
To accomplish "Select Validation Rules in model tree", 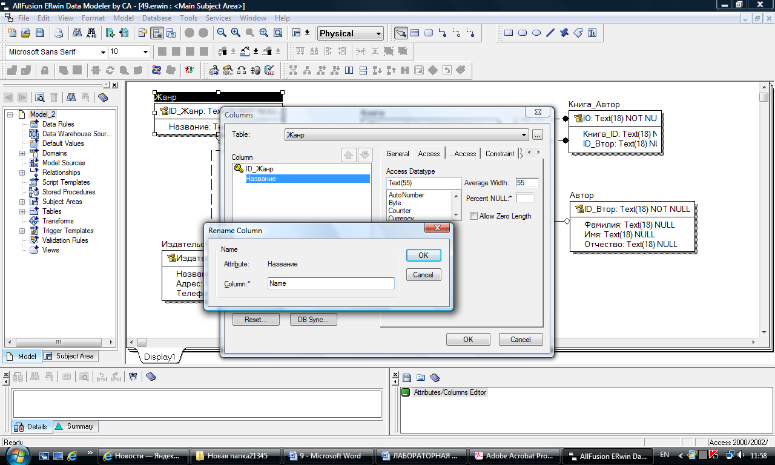I will 65,240.
